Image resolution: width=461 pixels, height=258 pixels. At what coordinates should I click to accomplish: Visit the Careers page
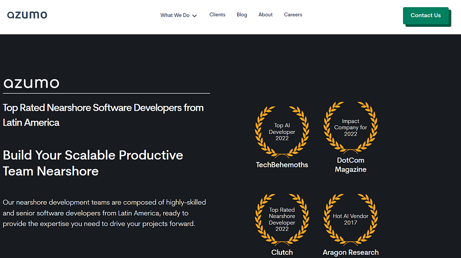[x=293, y=15]
